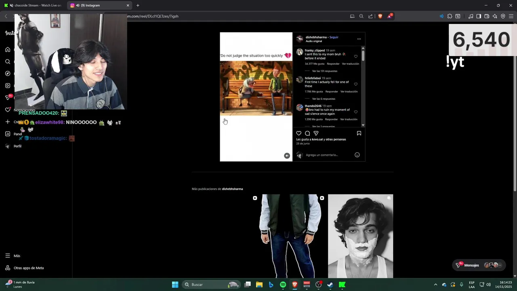
Task: Open the Crear plus icon in the sidebar
Action: (8, 122)
